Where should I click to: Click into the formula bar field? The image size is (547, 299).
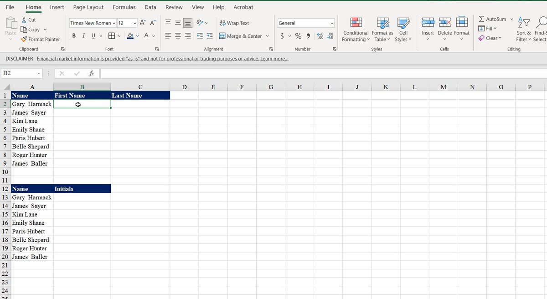pos(323,73)
